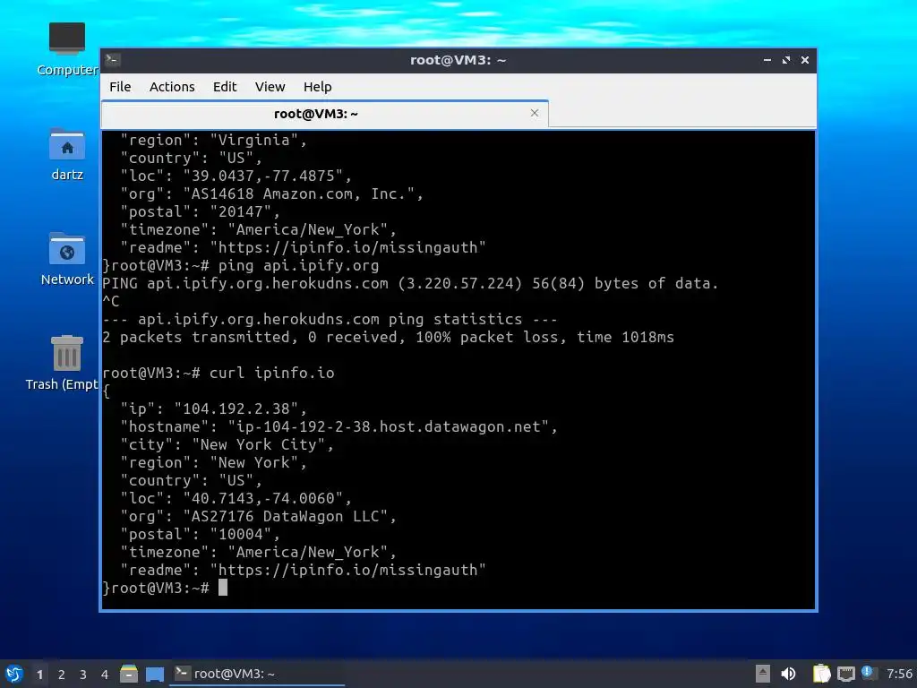The width and height of the screenshot is (917, 688).
Task: Open the Actions menu
Action: point(172,87)
